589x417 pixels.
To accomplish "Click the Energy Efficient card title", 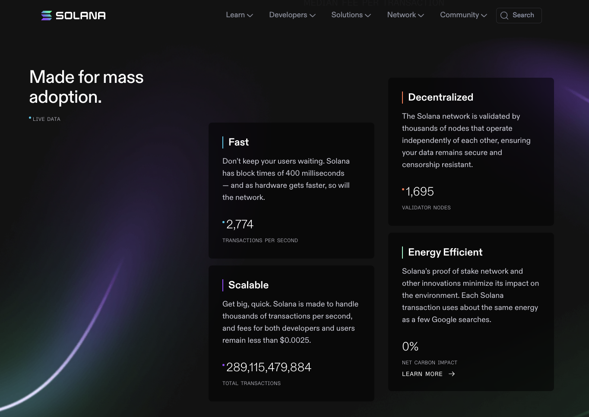I will pyautogui.click(x=445, y=252).
